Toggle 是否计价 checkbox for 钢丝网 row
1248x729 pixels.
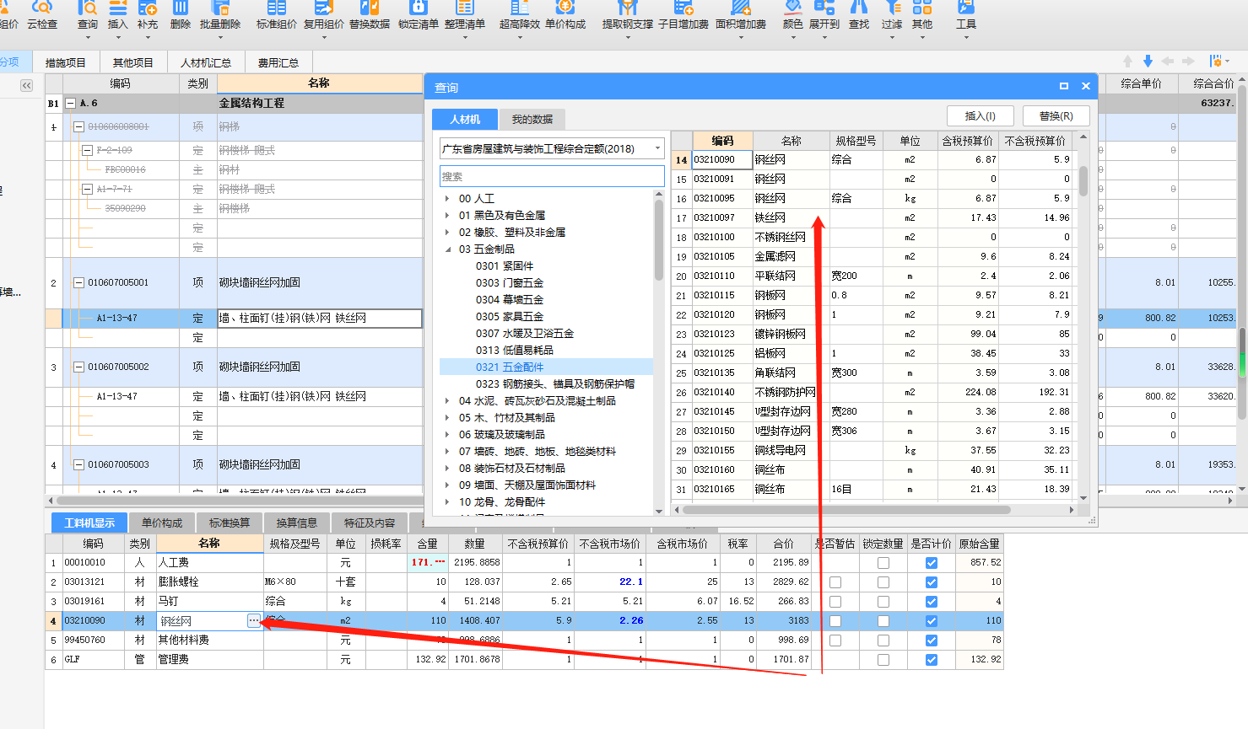[x=931, y=620]
